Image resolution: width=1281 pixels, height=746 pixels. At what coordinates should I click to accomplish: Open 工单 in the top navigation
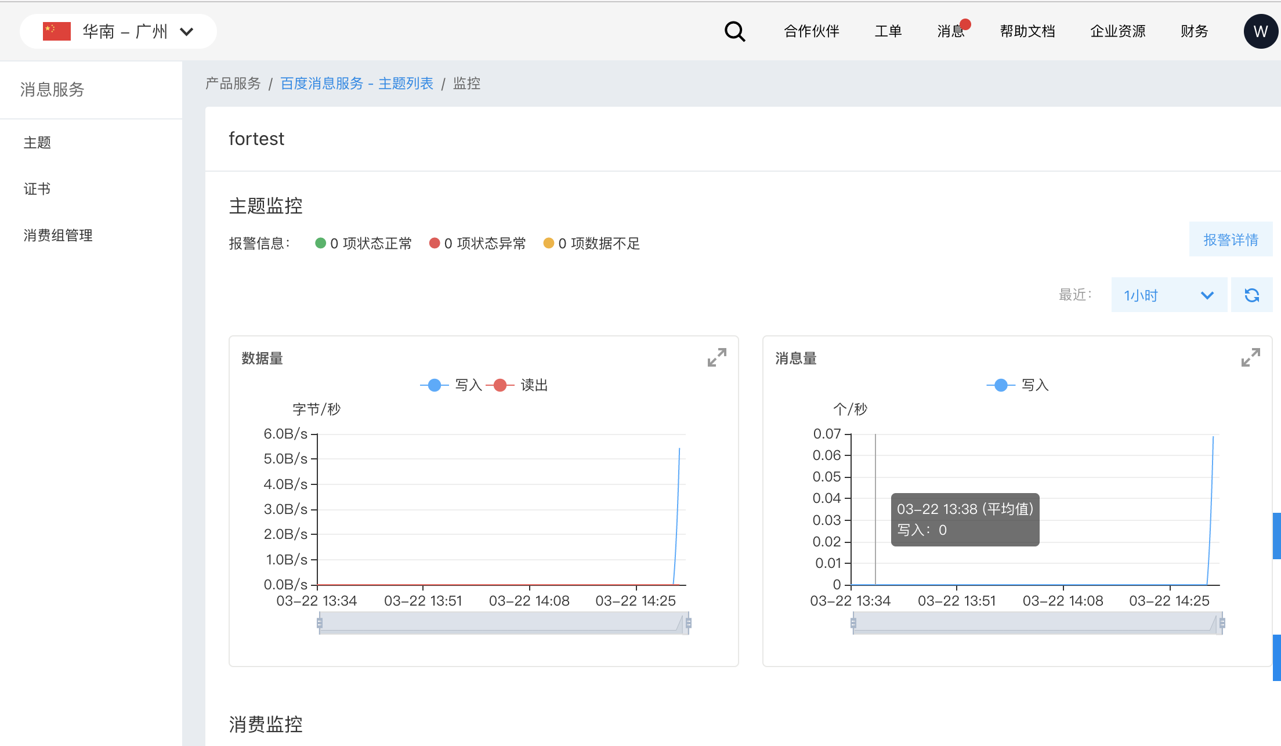point(888,31)
